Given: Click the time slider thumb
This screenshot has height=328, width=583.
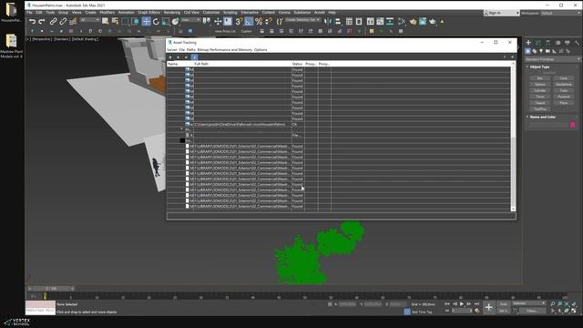Looking at the screenshot, I should click(x=51, y=288).
